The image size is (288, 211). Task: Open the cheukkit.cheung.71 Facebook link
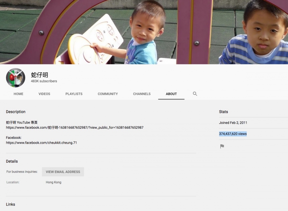point(41,143)
